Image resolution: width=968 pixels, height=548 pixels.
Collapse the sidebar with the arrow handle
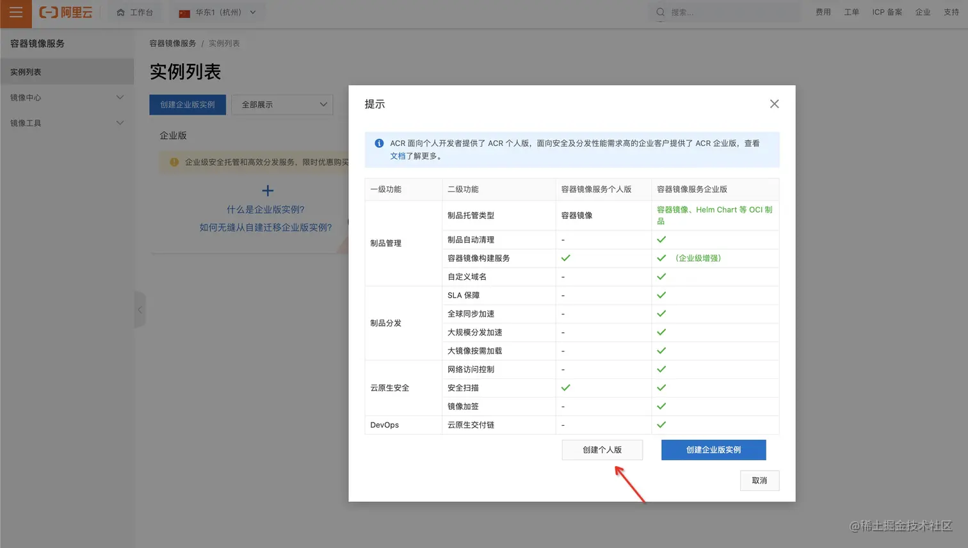click(x=140, y=310)
